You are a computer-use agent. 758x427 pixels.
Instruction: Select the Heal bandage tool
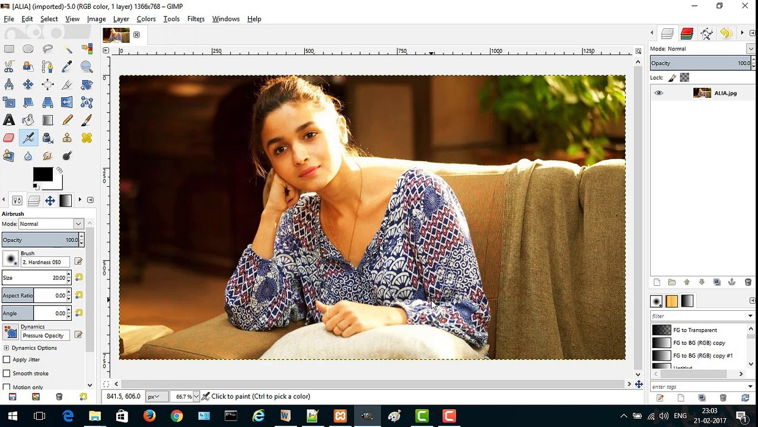pos(87,138)
